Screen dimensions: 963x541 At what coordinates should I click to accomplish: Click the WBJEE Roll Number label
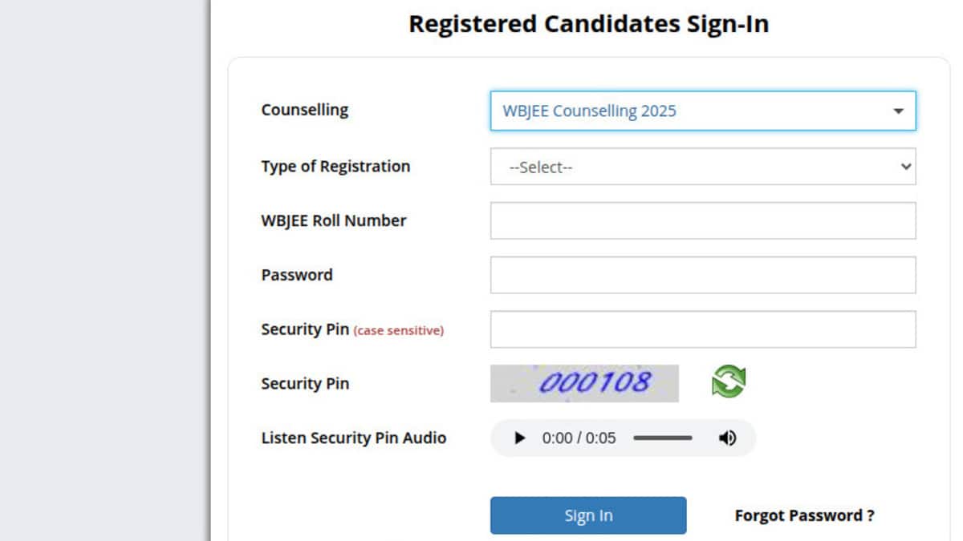point(334,220)
